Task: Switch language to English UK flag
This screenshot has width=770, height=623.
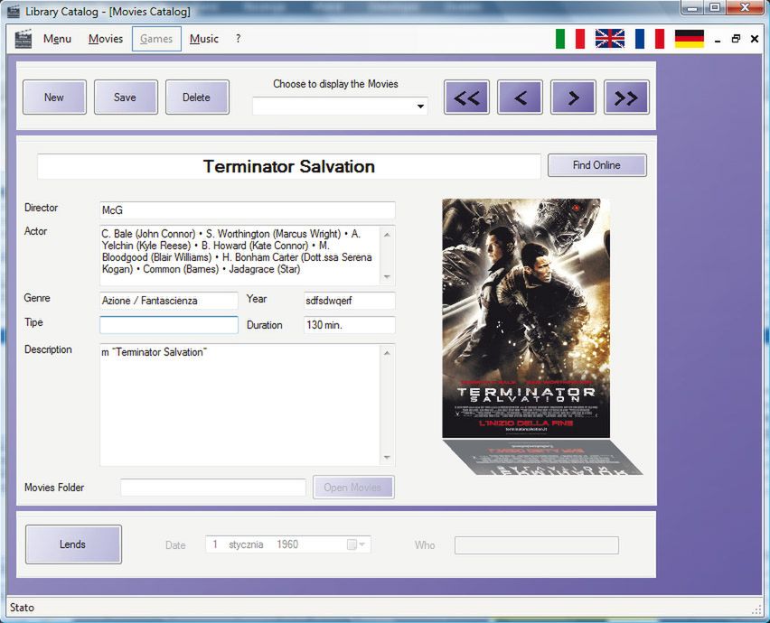Action: tap(609, 39)
